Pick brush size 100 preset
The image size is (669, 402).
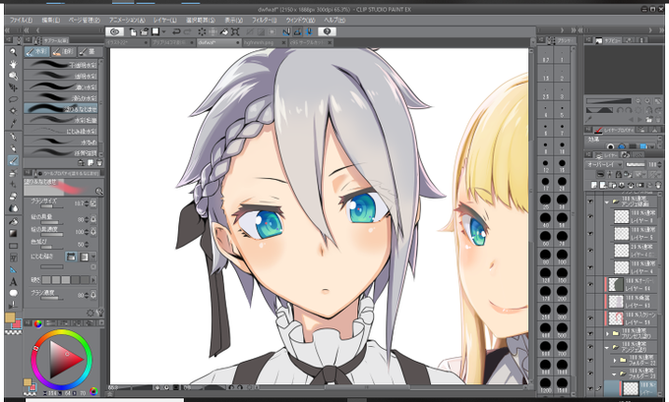click(562, 256)
